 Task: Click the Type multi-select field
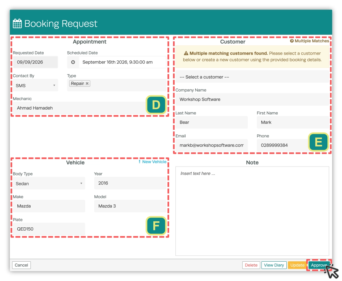pos(117,85)
